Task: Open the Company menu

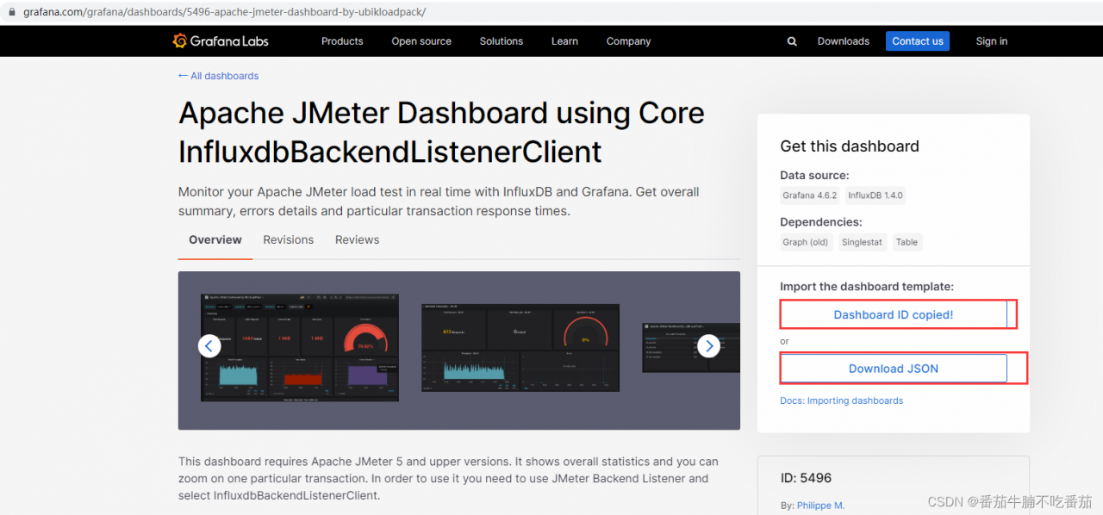Action: (628, 41)
